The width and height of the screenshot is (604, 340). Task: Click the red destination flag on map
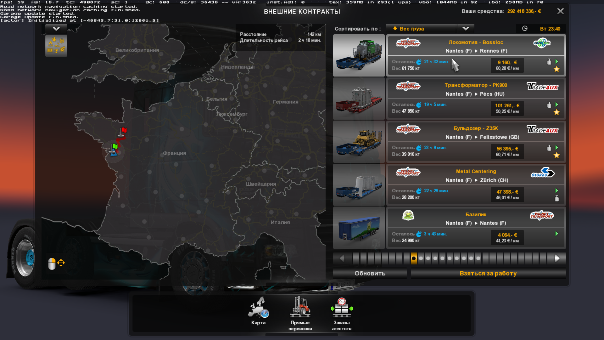tap(123, 132)
